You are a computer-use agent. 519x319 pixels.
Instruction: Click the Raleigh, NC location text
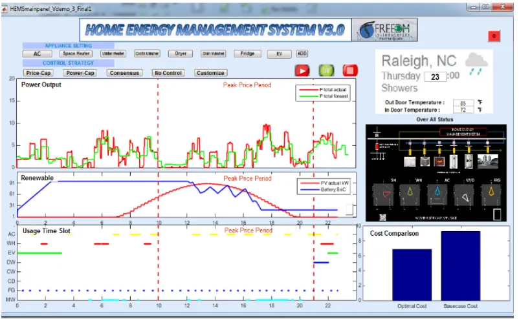[419, 61]
